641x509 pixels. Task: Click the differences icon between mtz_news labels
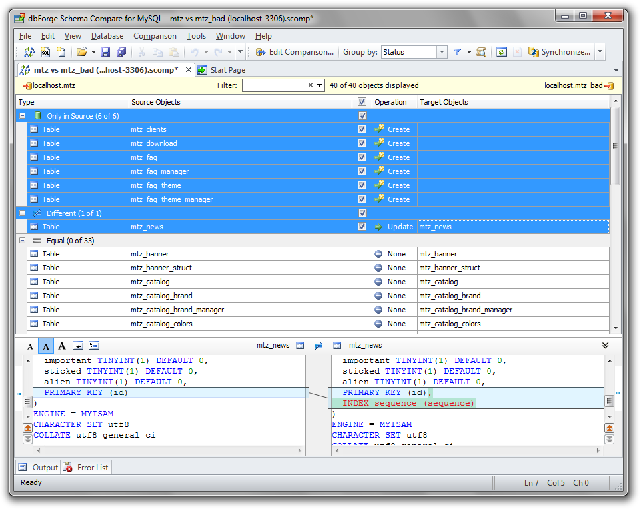319,346
